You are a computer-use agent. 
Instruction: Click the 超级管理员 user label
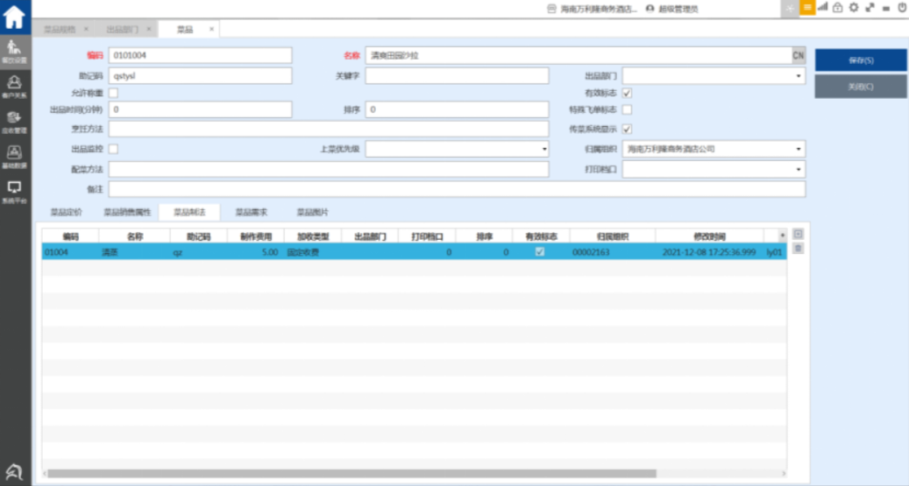[x=678, y=9]
